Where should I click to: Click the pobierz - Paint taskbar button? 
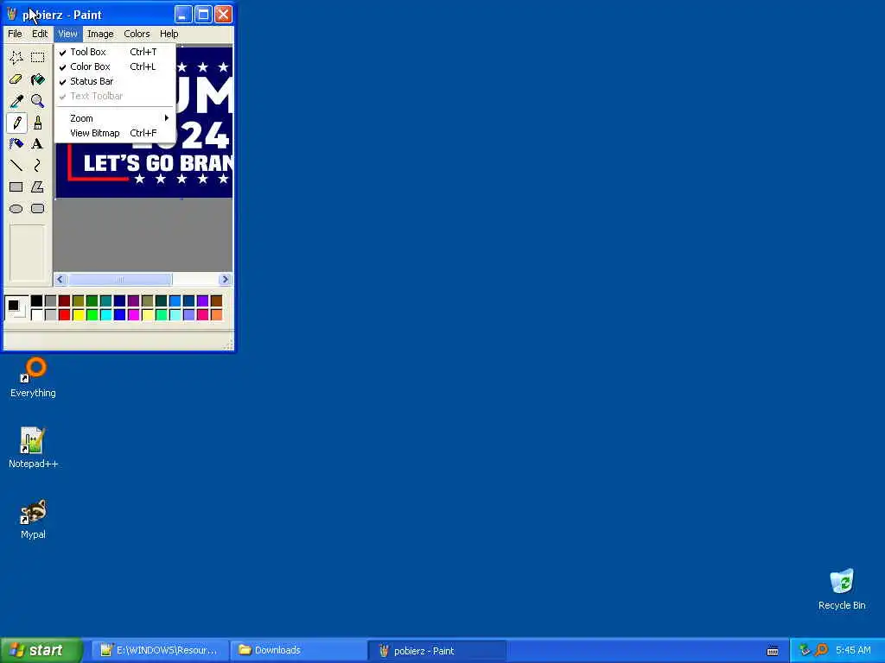436,651
